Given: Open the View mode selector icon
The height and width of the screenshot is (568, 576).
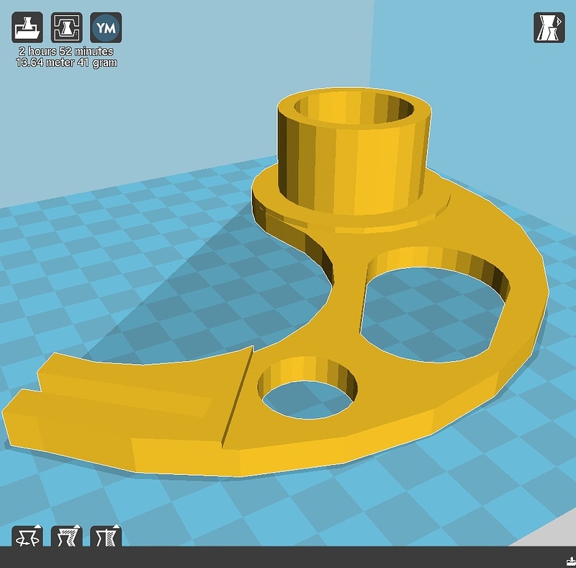Looking at the screenshot, I should (x=549, y=27).
